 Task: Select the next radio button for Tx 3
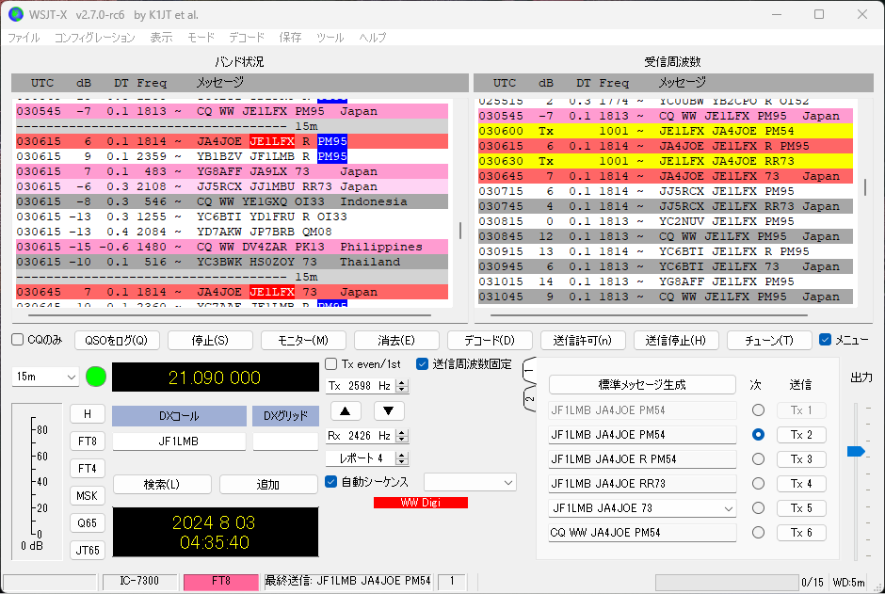pos(758,459)
